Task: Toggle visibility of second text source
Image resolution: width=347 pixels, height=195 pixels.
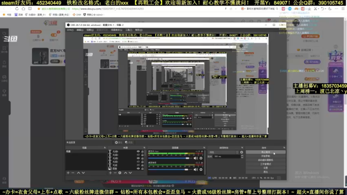Action: point(138,155)
